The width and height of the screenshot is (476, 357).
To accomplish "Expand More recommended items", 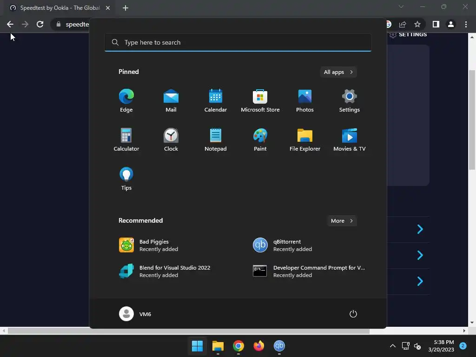I will tap(342, 221).
